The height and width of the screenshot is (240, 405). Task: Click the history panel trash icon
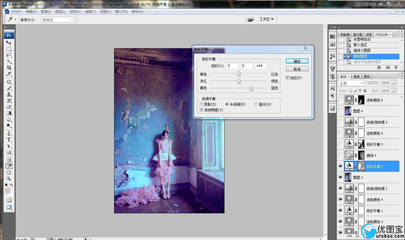(x=396, y=67)
